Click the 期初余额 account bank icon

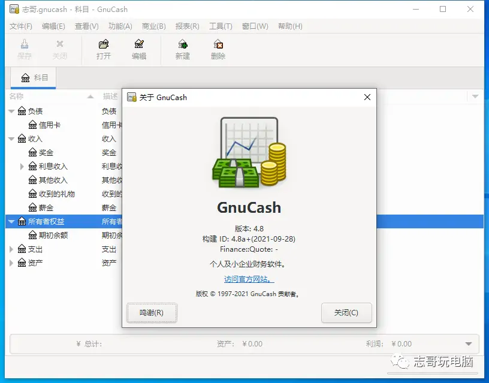pyautogui.click(x=33, y=236)
